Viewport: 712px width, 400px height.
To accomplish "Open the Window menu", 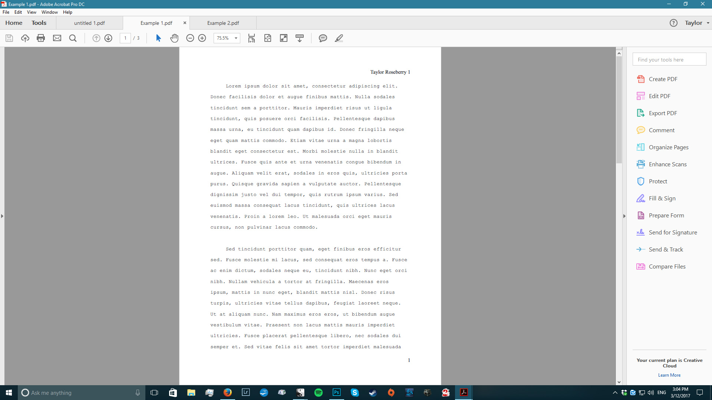I will [50, 12].
